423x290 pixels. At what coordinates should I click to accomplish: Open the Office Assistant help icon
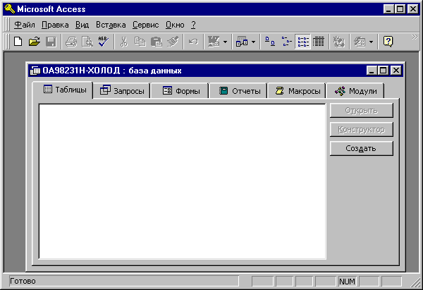tap(388, 42)
